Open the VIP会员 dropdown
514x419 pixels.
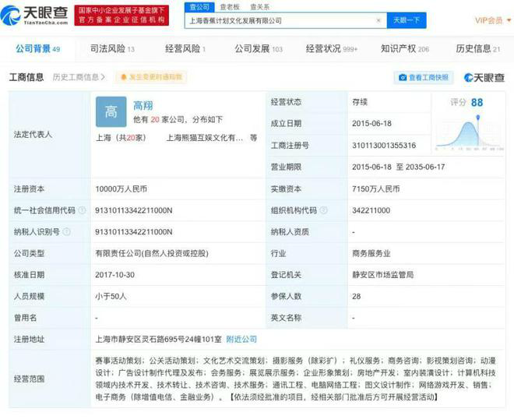pyautogui.click(x=493, y=20)
